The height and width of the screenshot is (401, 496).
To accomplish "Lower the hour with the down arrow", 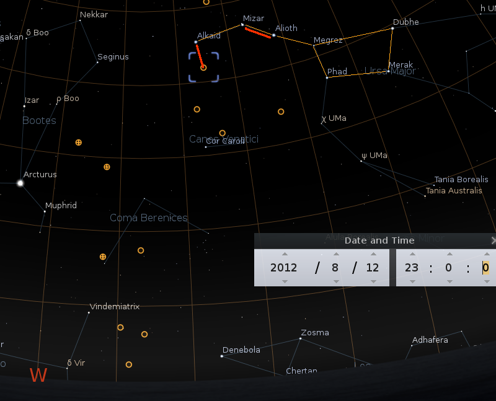I will pos(412,281).
